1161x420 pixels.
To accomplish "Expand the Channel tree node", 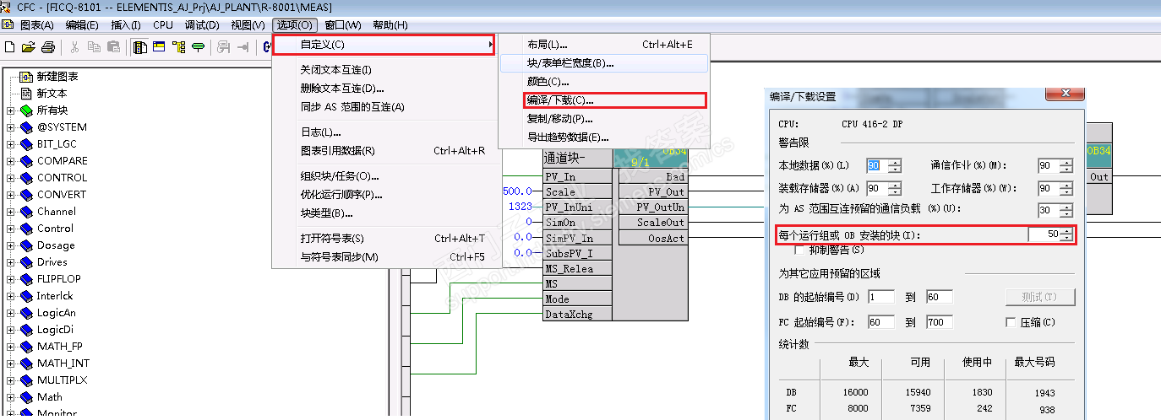I will click(11, 212).
